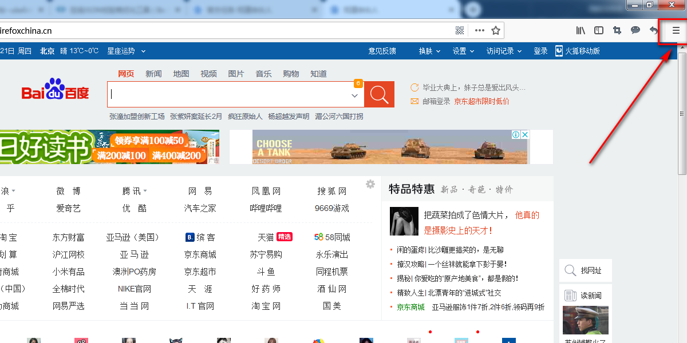Image resolution: width=687 pixels, height=343 pixels.
Task: Click the newspaper icon for 读新闻
Action: [570, 296]
